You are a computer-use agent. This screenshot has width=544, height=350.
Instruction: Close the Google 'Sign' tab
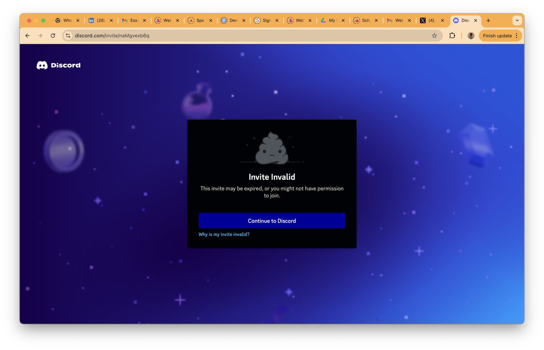point(277,20)
